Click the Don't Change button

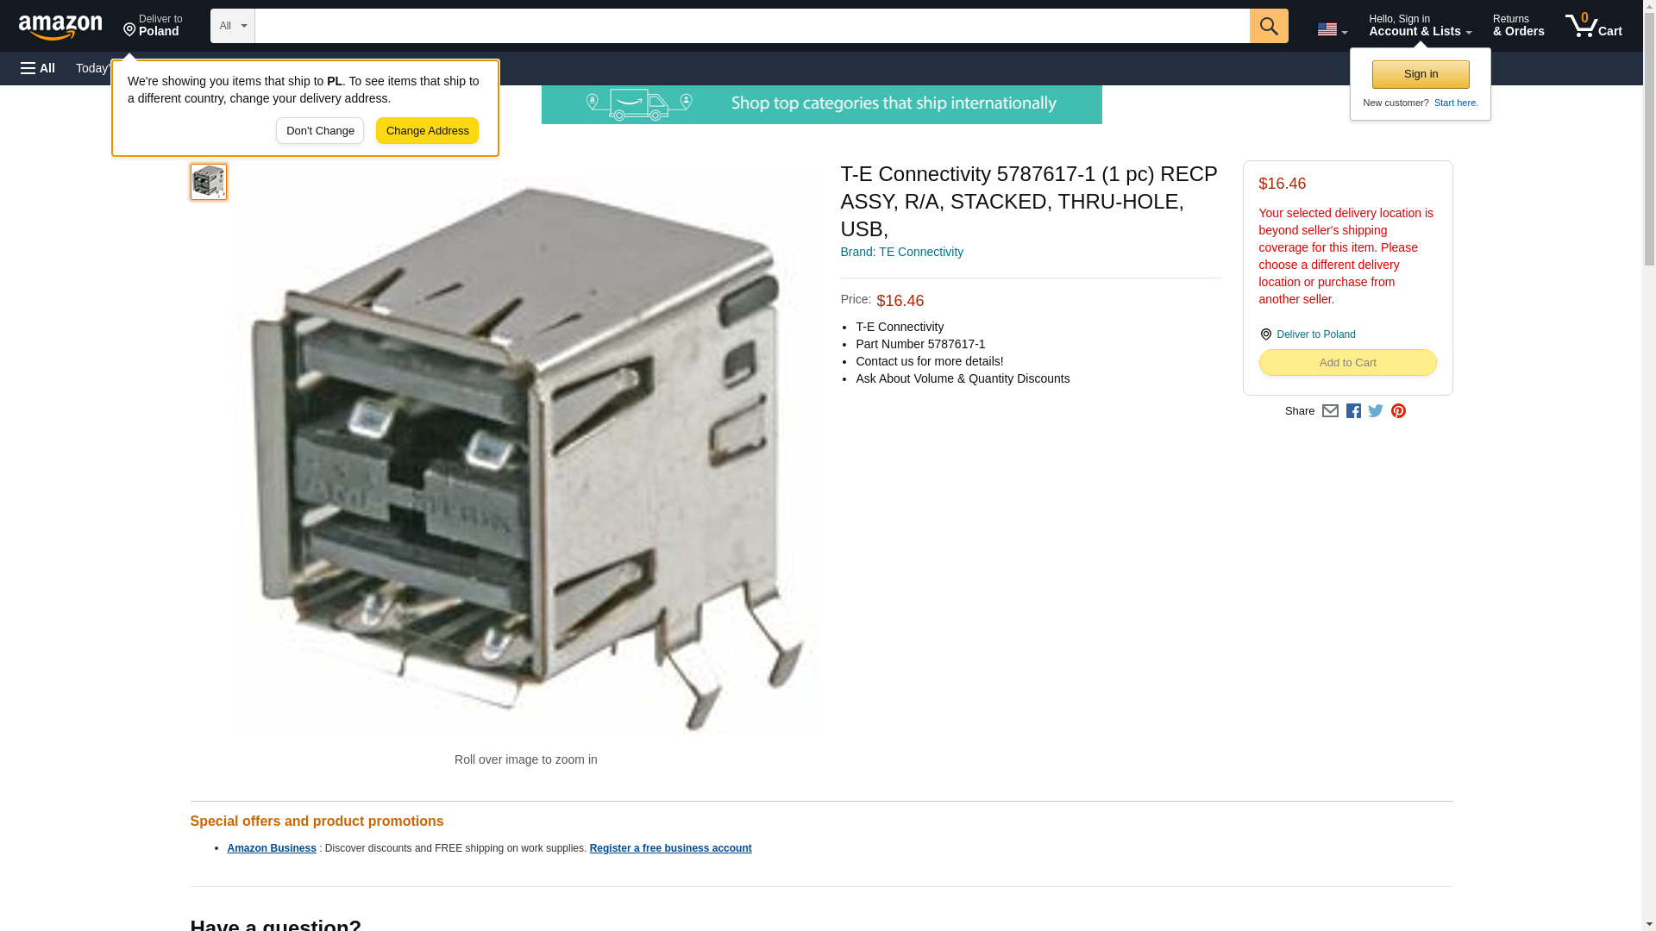(x=320, y=131)
